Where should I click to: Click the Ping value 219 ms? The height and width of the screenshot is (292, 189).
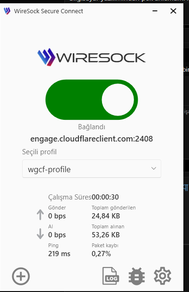(59, 254)
